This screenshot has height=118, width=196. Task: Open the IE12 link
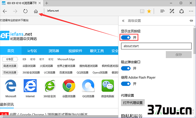coord(51,59)
